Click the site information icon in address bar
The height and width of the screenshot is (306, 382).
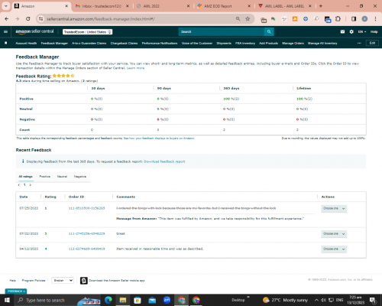pyautogui.click(x=40, y=19)
